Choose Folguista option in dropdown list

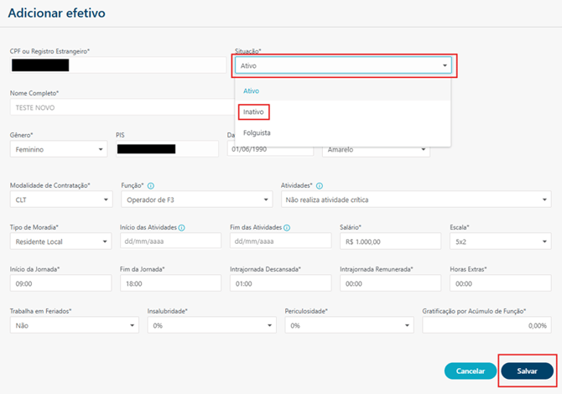257,132
